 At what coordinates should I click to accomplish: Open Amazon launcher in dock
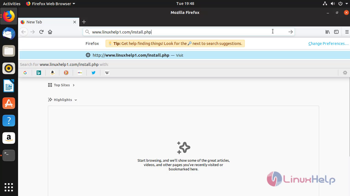pyautogui.click(x=9, y=138)
